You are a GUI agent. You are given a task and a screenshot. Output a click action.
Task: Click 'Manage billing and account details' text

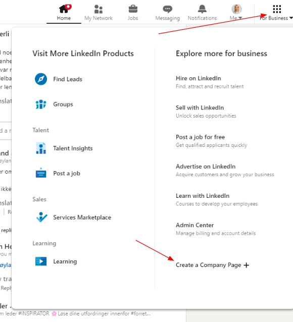tap(216, 233)
